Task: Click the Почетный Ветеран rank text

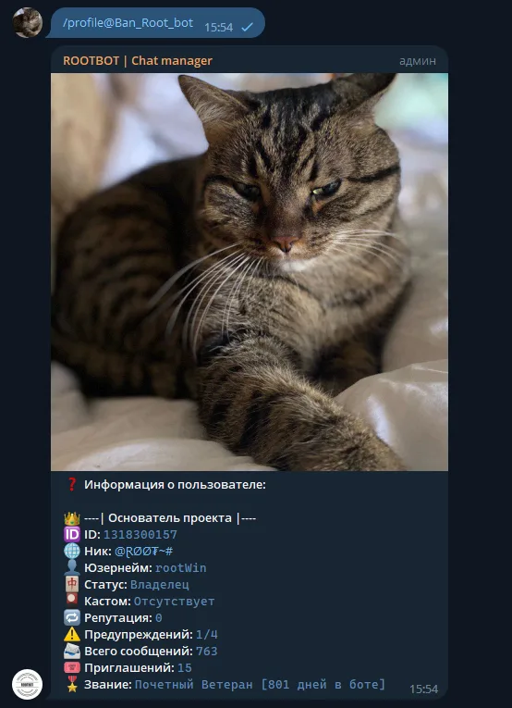Action: (194, 685)
